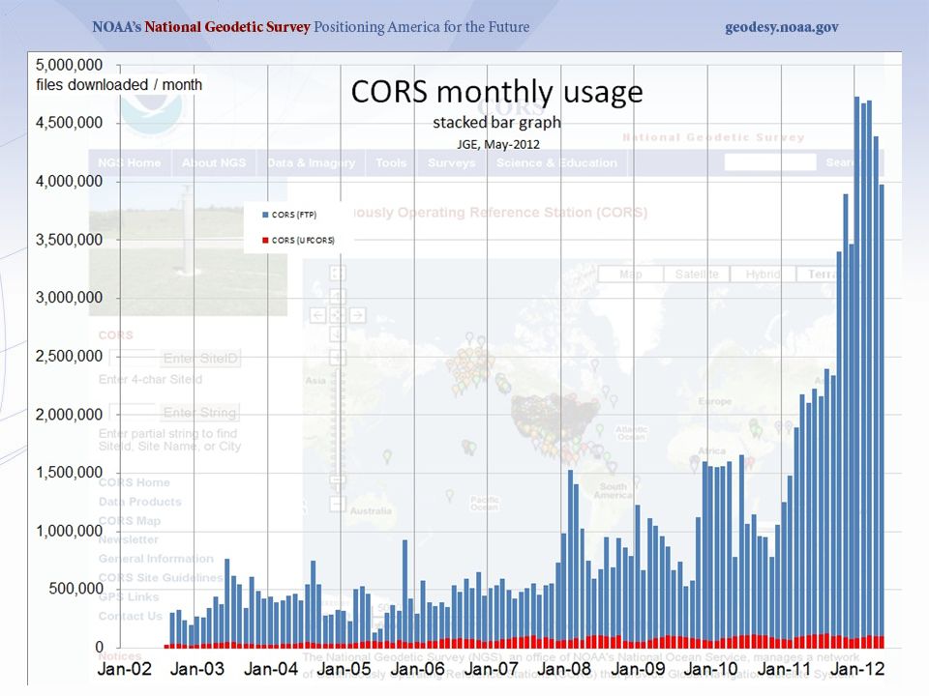Click the 1,000,000 y-axis value

(69, 531)
